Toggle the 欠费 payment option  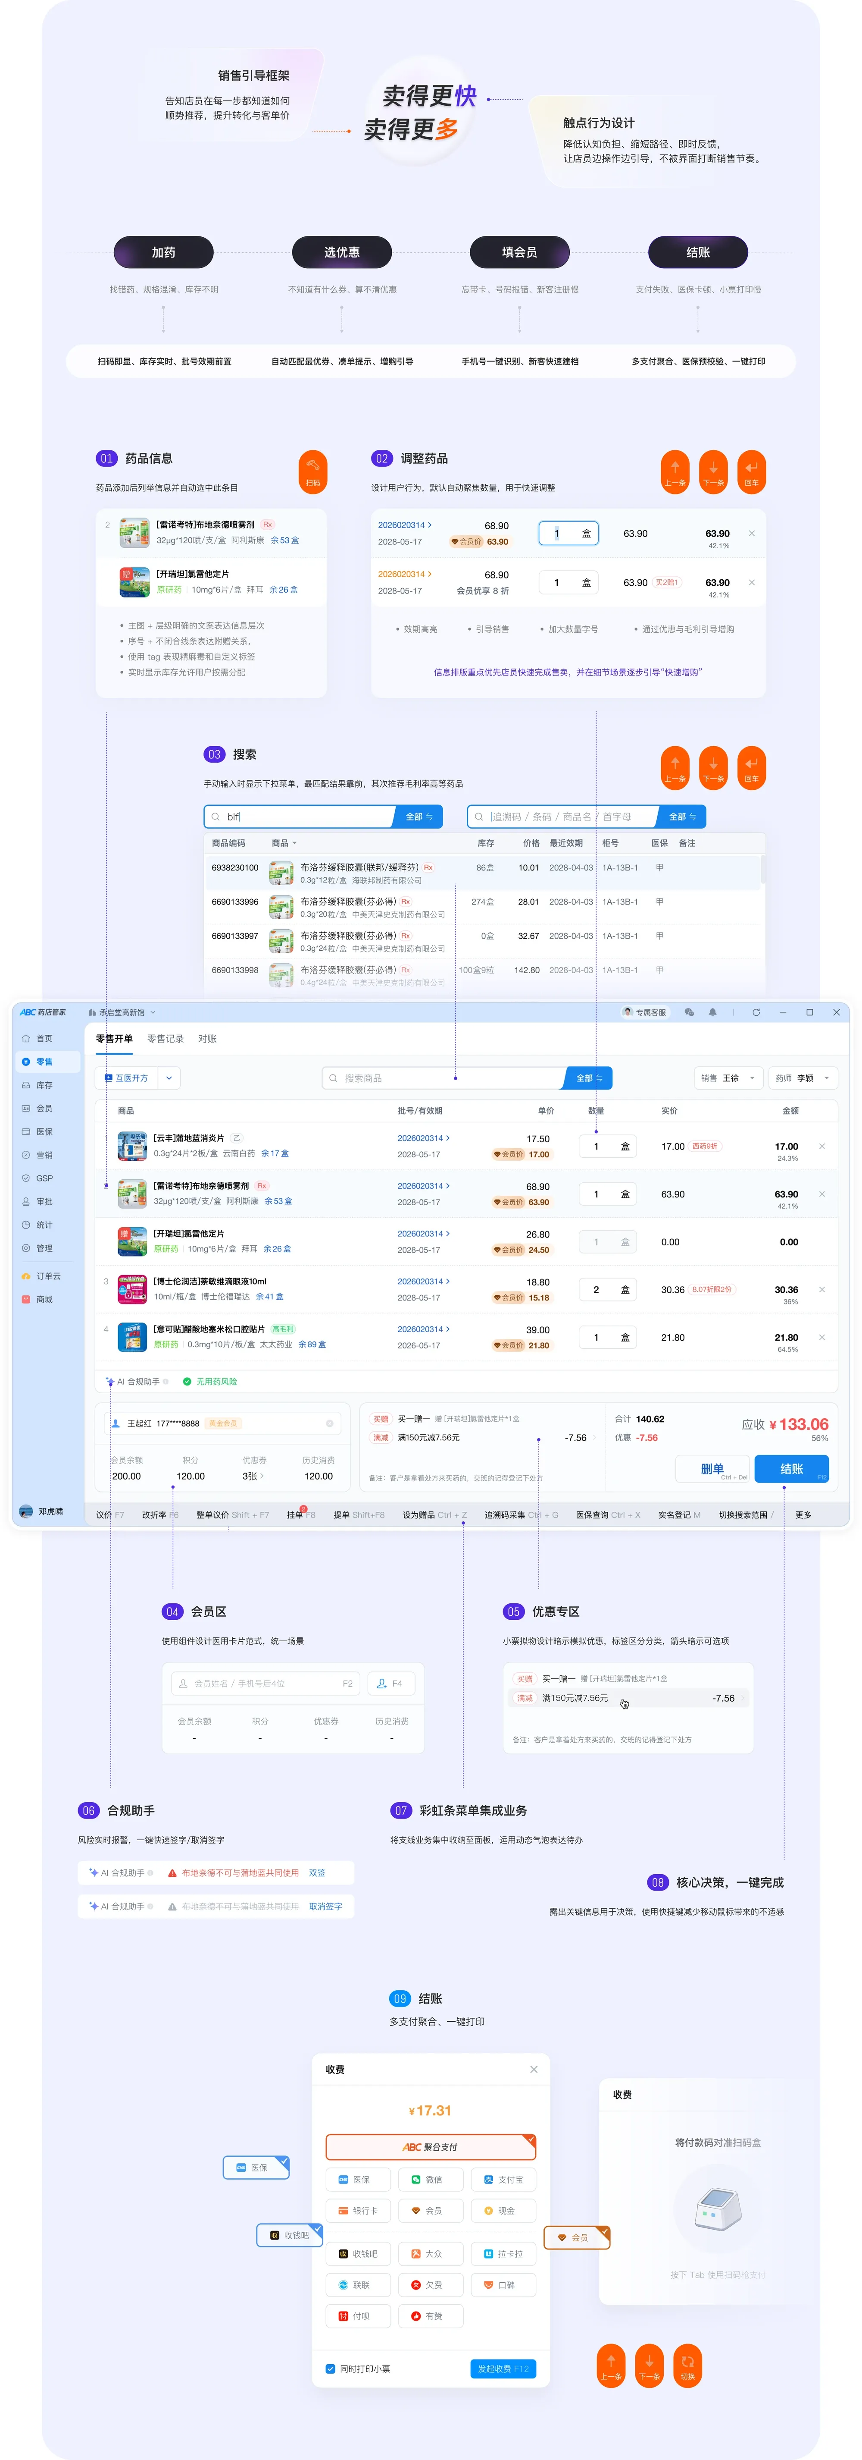click(x=431, y=2285)
